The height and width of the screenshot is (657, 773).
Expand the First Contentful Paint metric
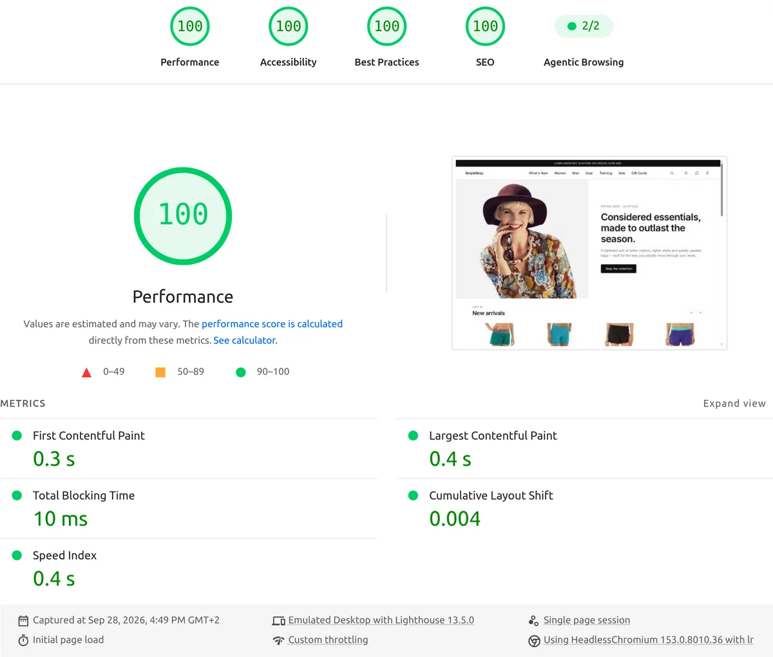pyautogui.click(x=189, y=449)
